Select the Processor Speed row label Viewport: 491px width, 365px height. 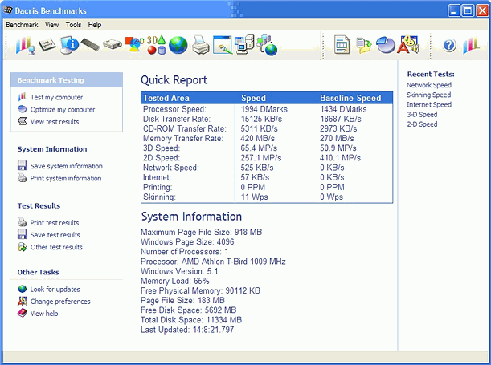tap(174, 109)
